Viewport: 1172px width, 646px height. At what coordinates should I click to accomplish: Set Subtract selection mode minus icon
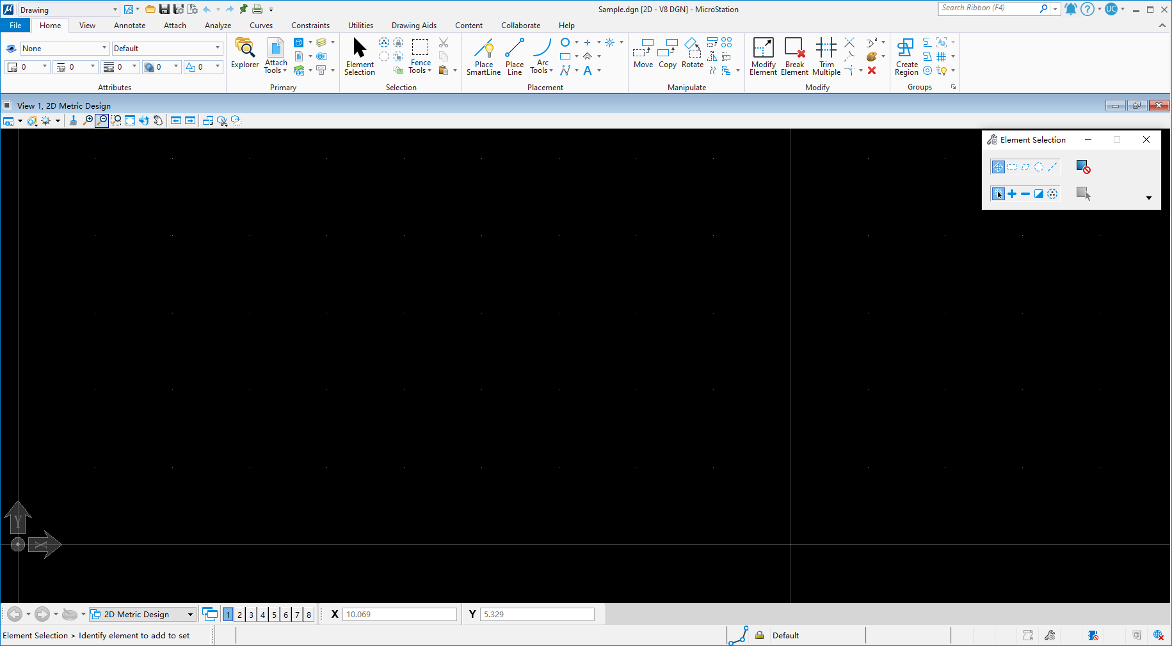click(x=1025, y=194)
